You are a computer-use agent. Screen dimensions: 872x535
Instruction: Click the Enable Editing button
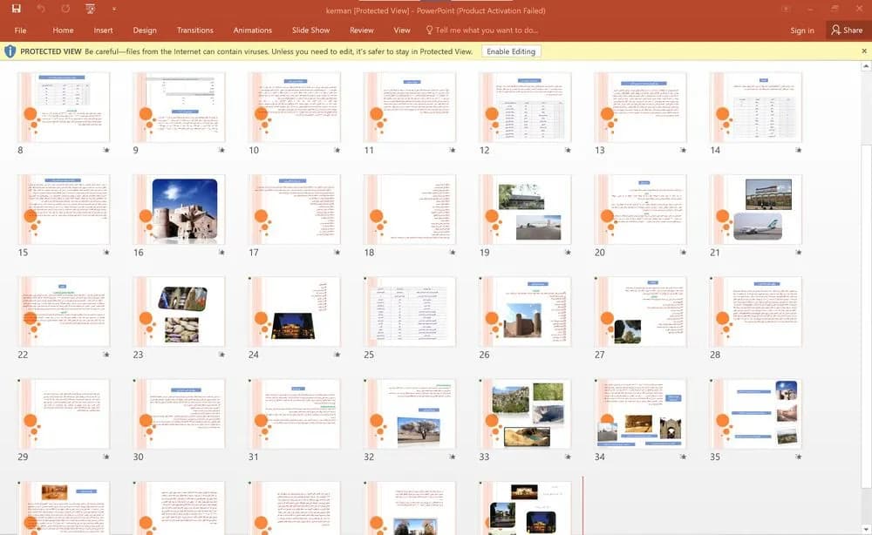click(x=510, y=51)
